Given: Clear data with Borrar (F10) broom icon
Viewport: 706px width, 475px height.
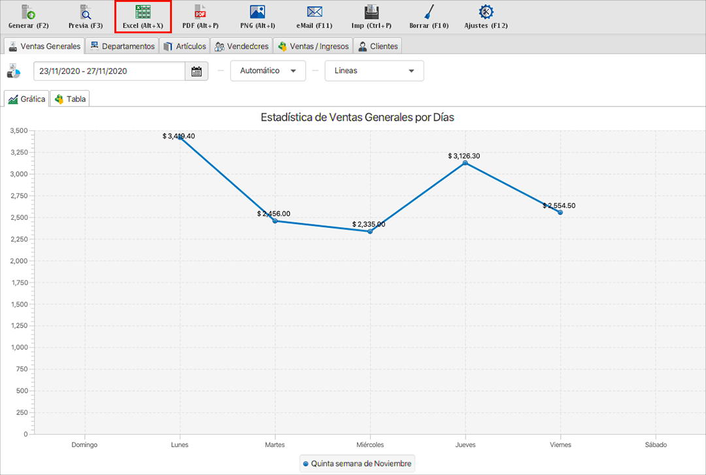Looking at the screenshot, I should click(x=429, y=12).
